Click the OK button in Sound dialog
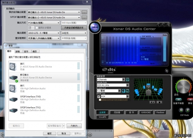Screen dimensions: 193x138 click(49, 133)
